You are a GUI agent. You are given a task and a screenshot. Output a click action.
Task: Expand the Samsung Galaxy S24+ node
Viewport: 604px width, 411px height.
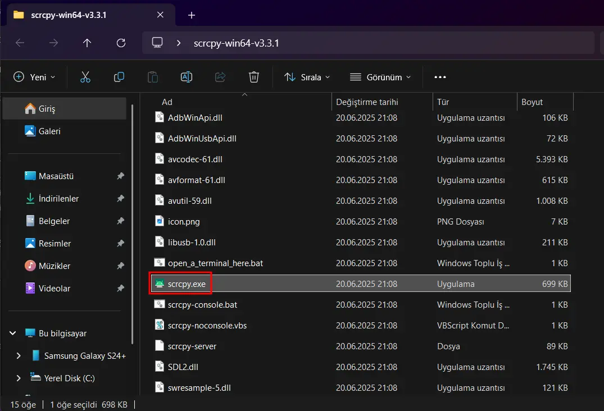[x=18, y=355]
